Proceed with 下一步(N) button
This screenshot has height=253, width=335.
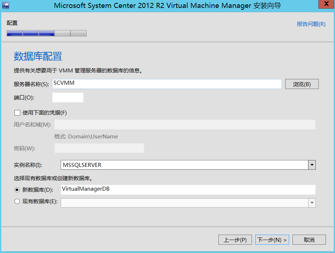tap(272, 240)
